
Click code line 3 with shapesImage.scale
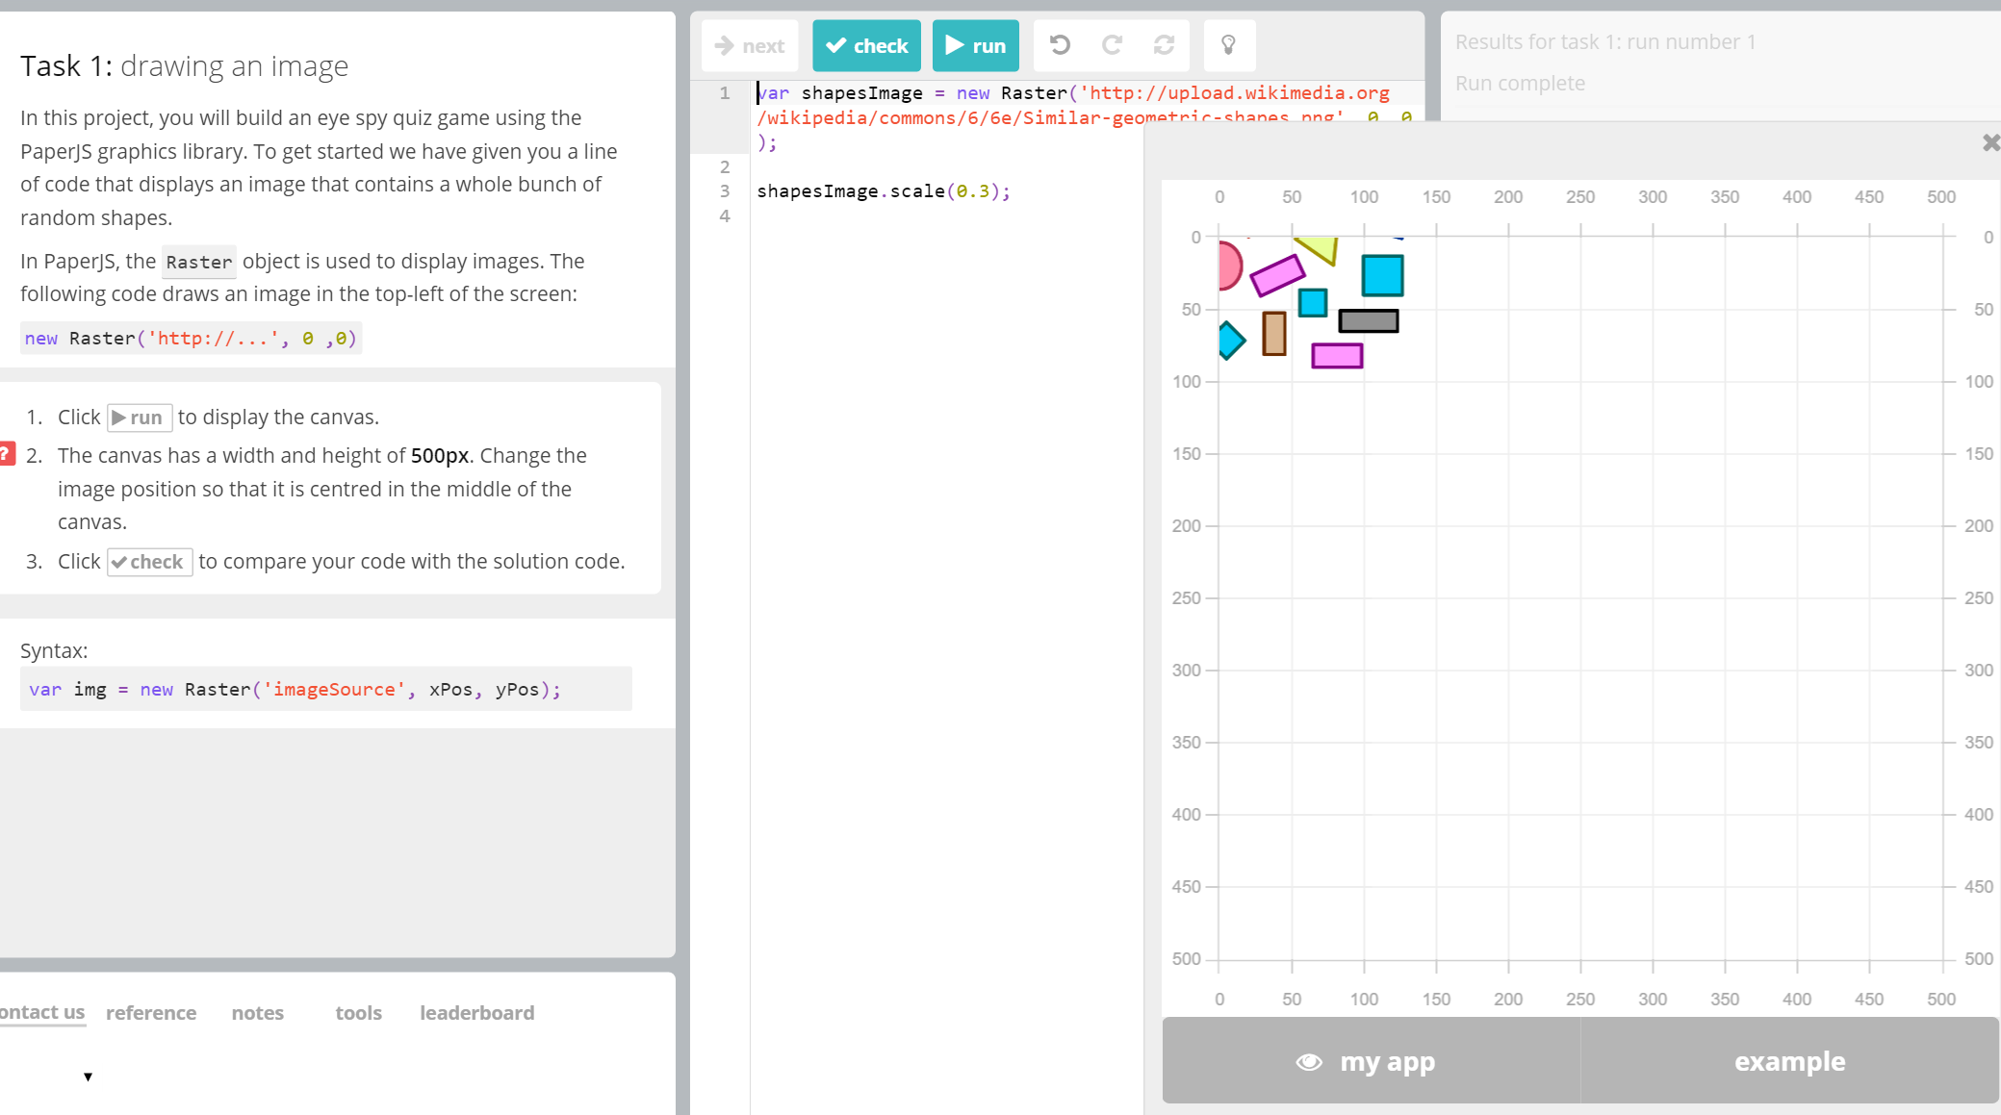(883, 191)
